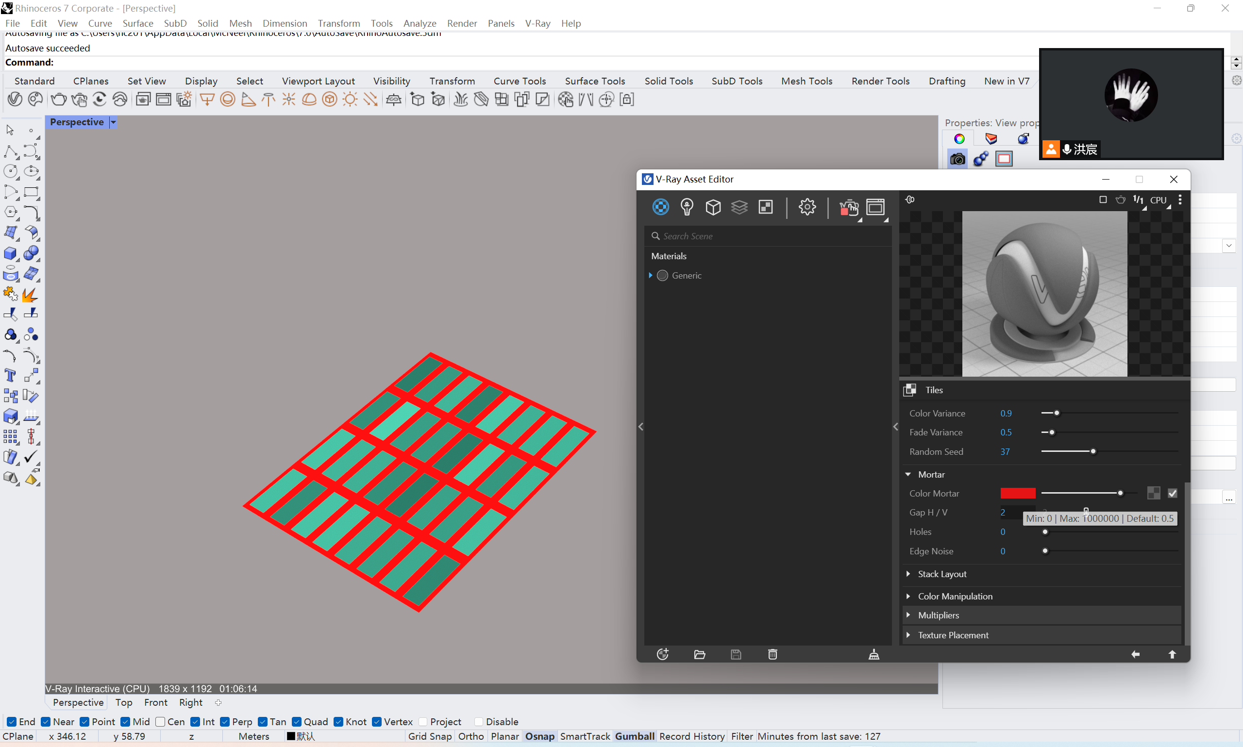
Task: Purge unused assets with broom icon
Action: point(874,654)
